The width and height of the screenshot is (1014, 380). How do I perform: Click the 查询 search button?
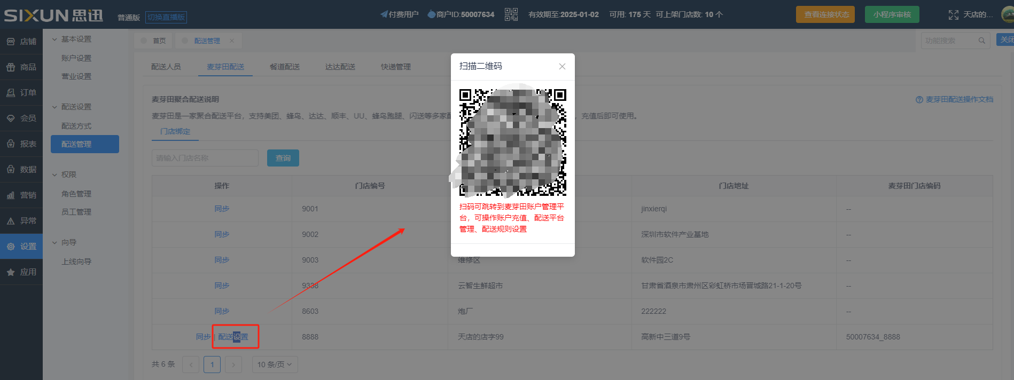coord(283,158)
